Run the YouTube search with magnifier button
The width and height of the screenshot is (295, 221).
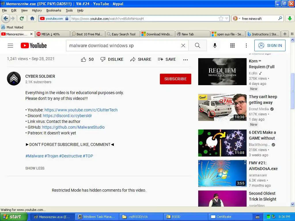point(198,45)
